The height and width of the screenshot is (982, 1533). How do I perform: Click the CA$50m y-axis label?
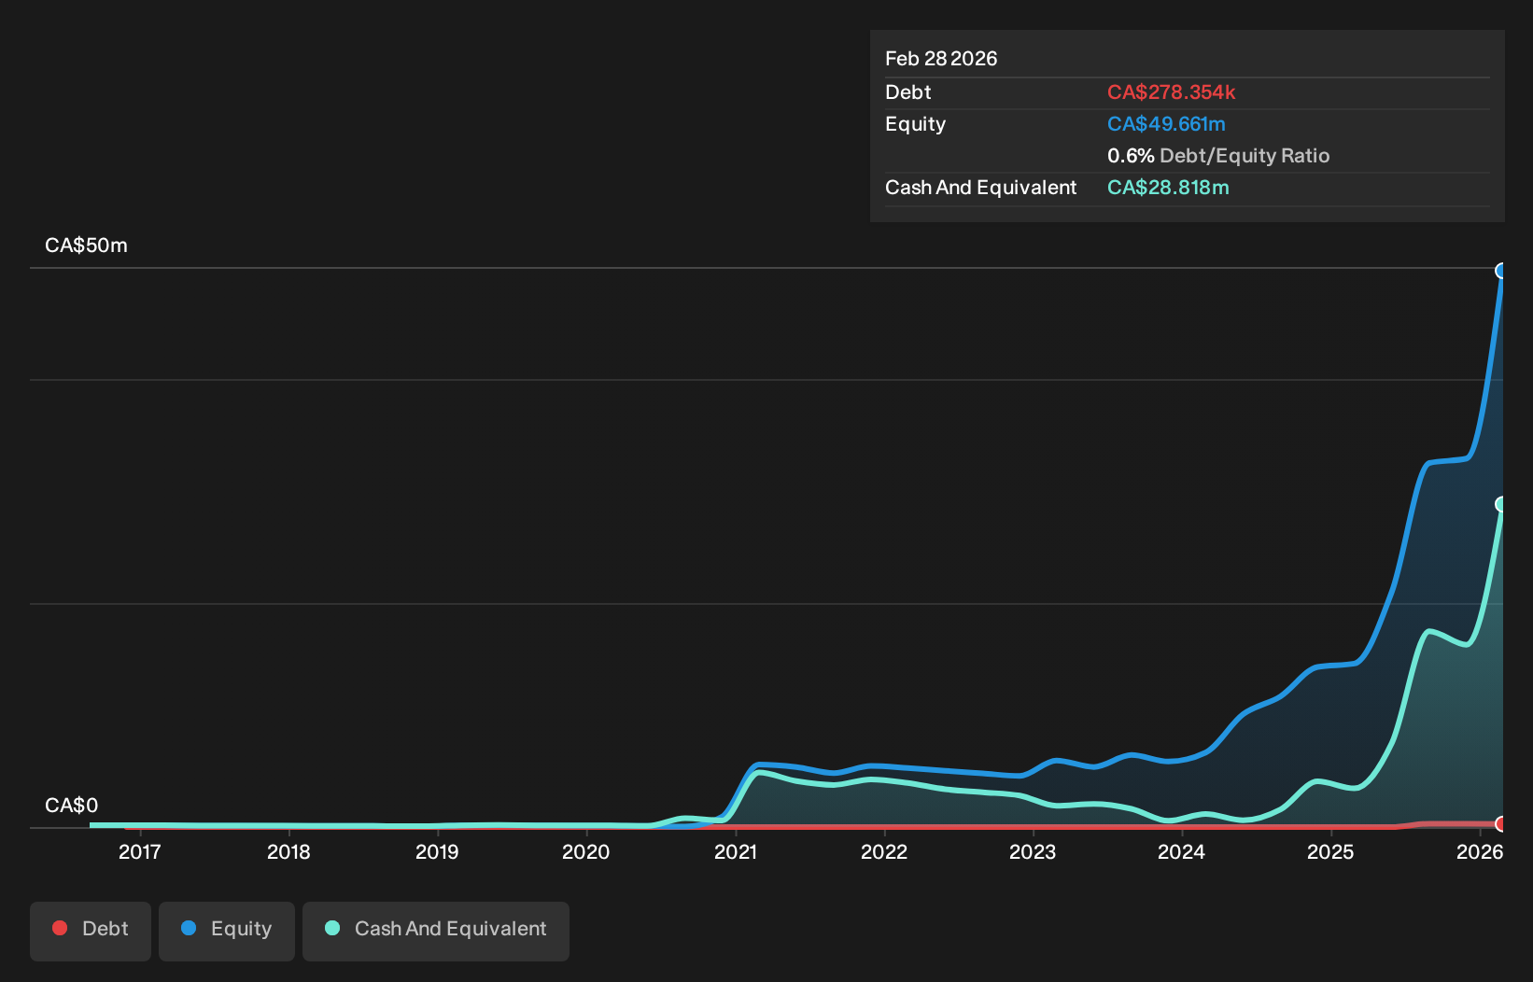click(x=86, y=245)
